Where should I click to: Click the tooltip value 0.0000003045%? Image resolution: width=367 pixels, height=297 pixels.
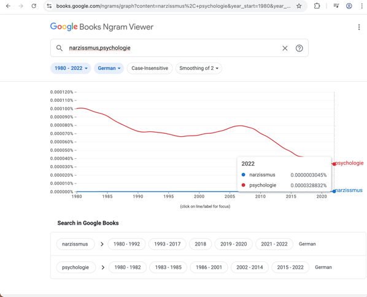[x=309, y=175]
